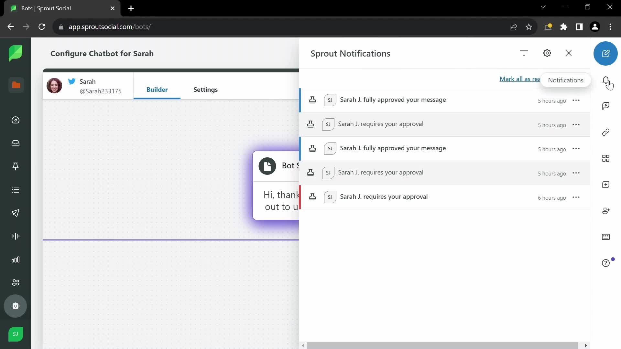
Task: Toggle the browser side panel icon
Action: click(579, 27)
